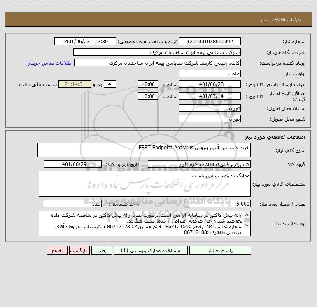The image size is (317, 307).
Task: Click the label توضیحات خریدار
Action: pos(289,224)
